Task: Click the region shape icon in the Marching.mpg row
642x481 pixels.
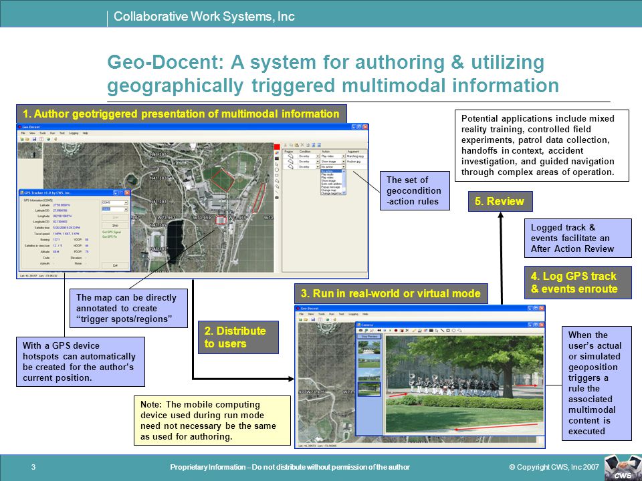Action: (x=291, y=156)
